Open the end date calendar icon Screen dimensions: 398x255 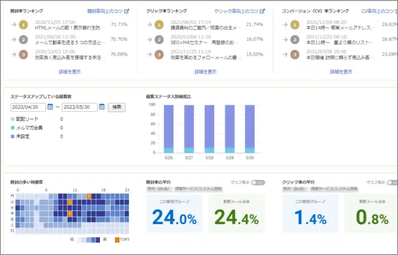[102, 107]
